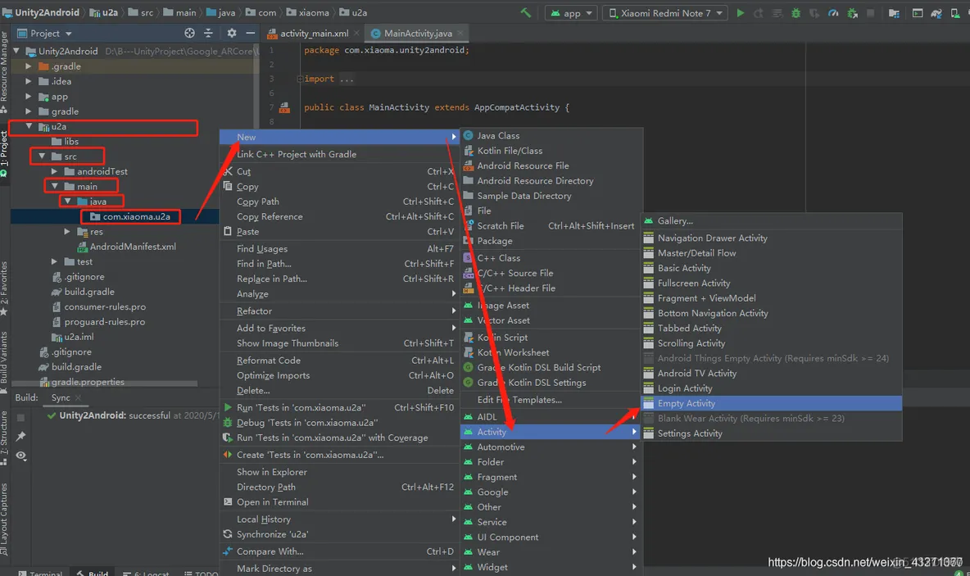Expand the androidTest folder
This screenshot has width=970, height=576.
click(54, 171)
